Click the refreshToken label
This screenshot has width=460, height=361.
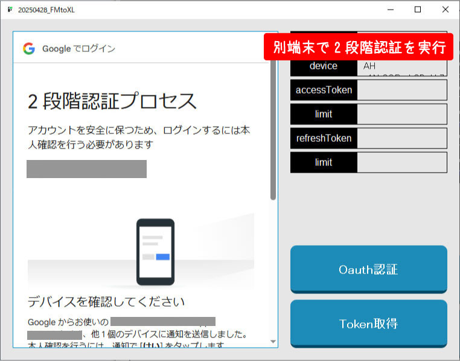tap(324, 138)
